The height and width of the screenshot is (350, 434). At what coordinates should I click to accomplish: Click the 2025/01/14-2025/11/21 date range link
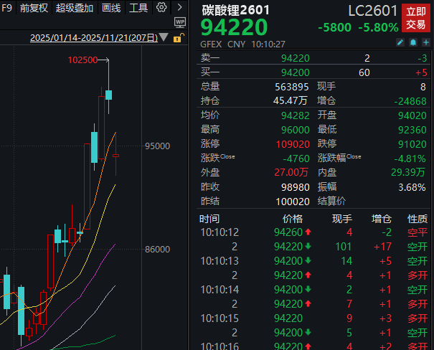coord(93,37)
